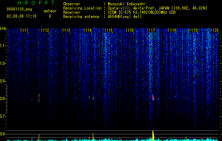Click the 1111 time marker
This screenshot has width=222, height=141.
pyautogui.click(x=24, y=30)
